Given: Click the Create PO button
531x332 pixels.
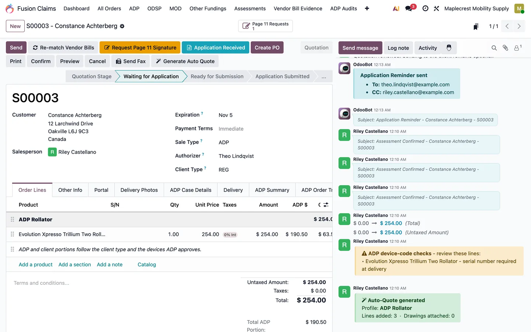Looking at the screenshot, I should 267,48.
